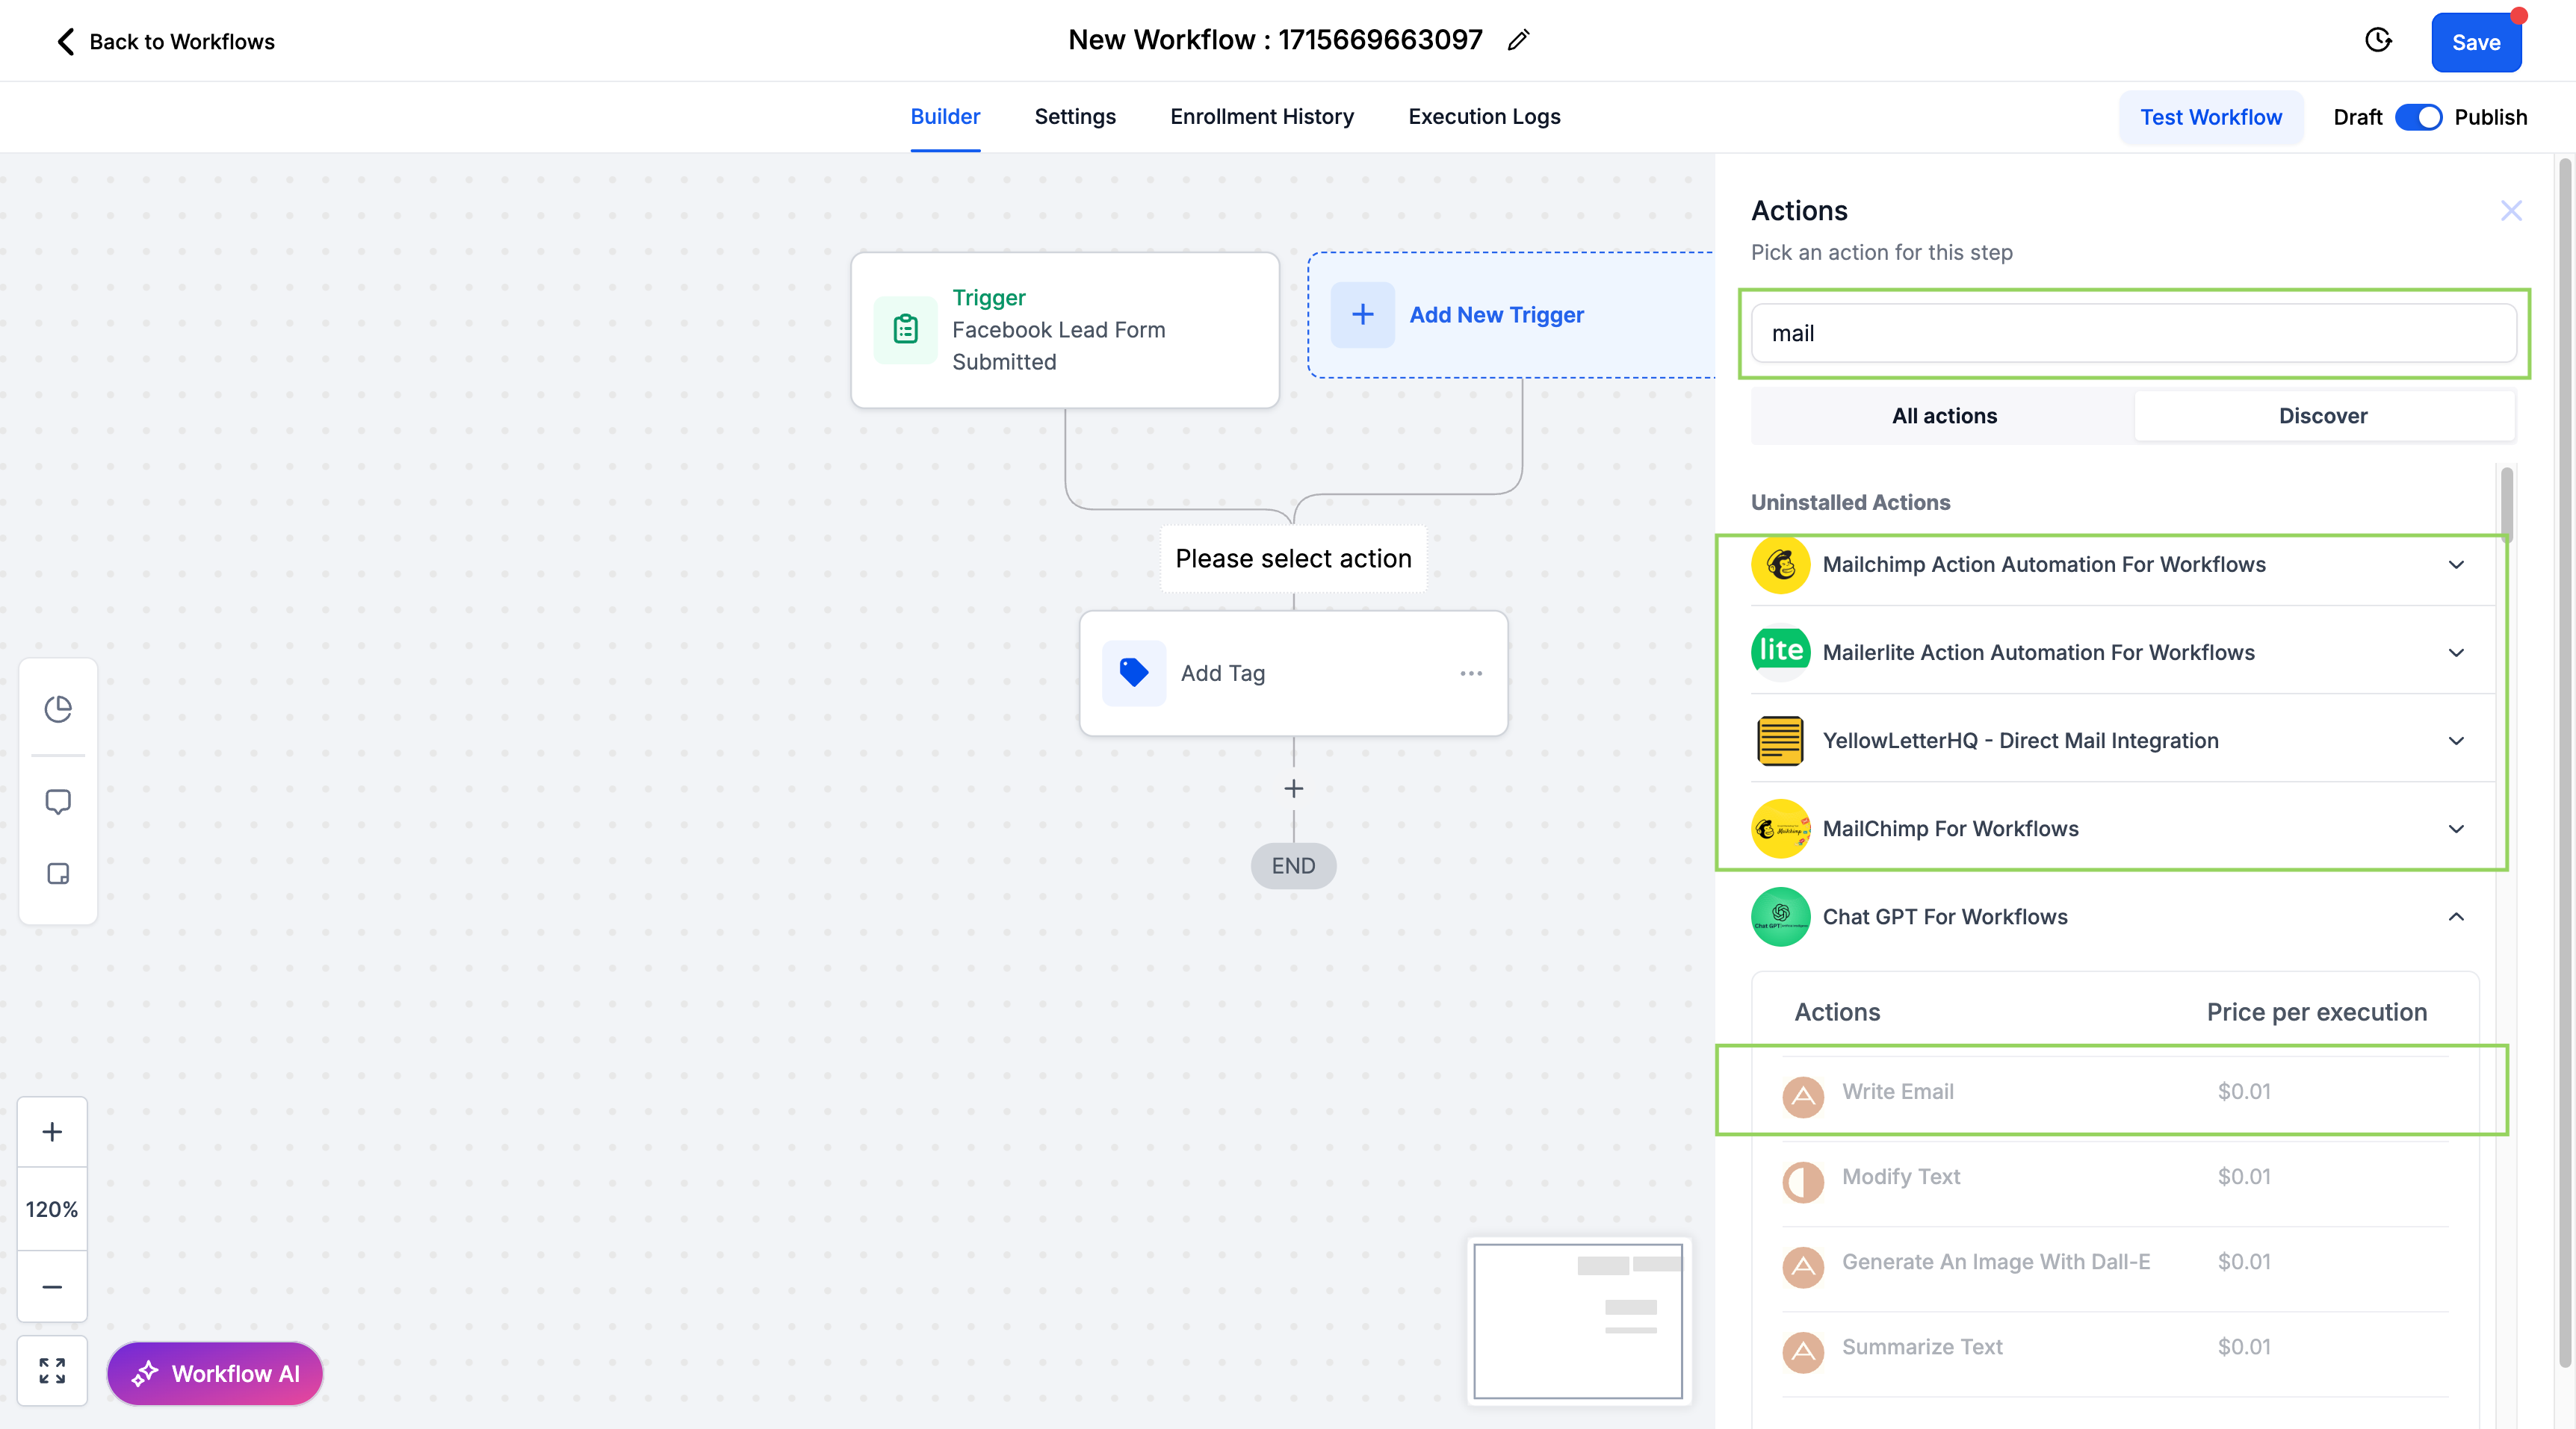
Task: Expand YellowLetterHQ Direct Mail Integration
Action: [x=2456, y=741]
